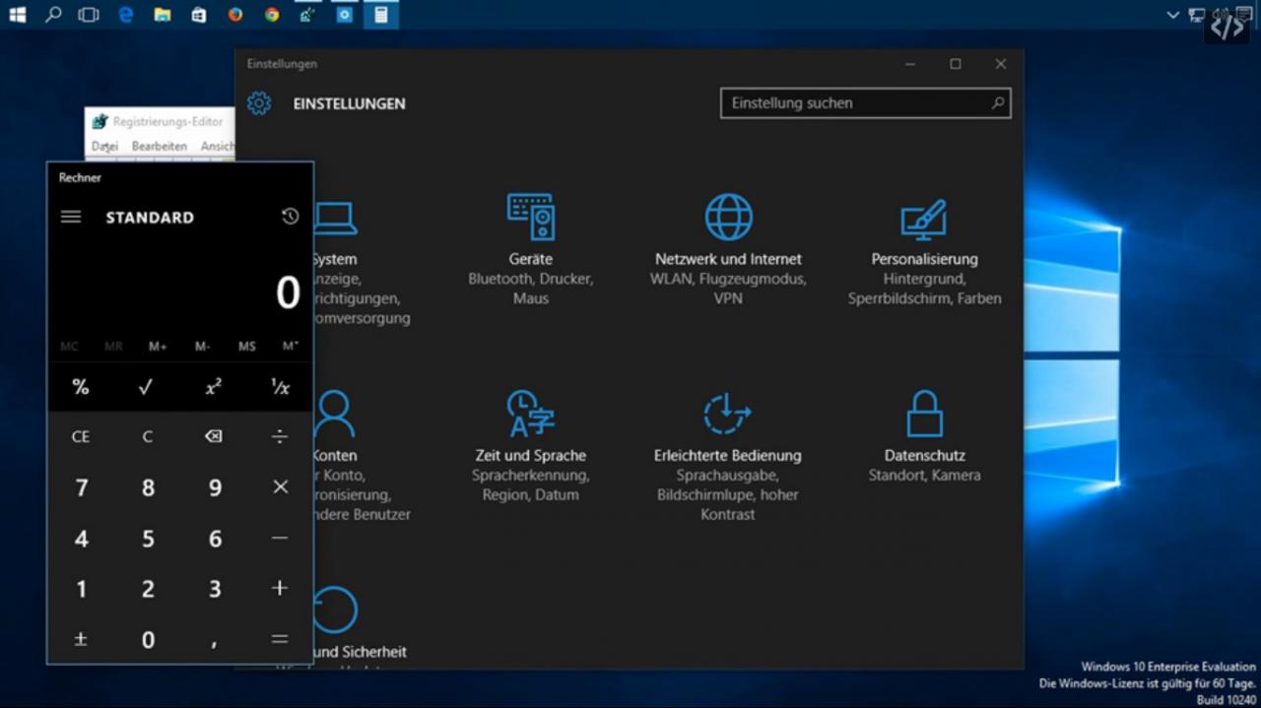Open taskbar search magnifier
The image size is (1261, 708).
[53, 15]
